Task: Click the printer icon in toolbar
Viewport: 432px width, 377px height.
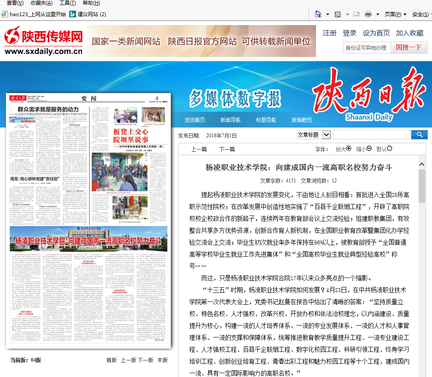Action: [368, 14]
